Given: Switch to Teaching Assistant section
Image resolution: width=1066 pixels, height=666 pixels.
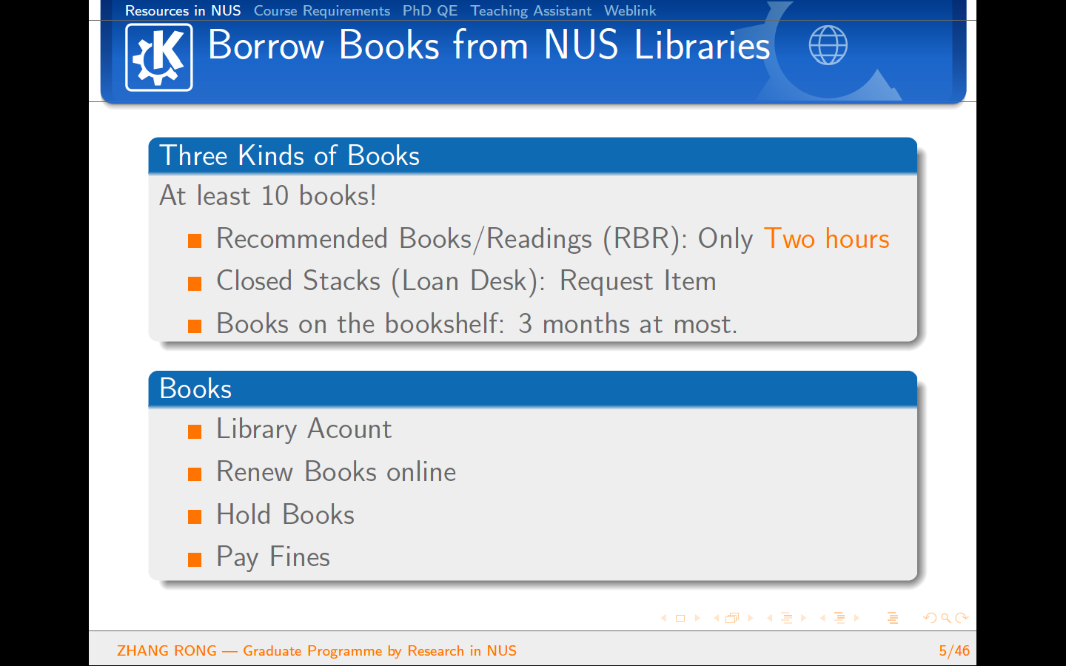Looking at the screenshot, I should point(531,11).
